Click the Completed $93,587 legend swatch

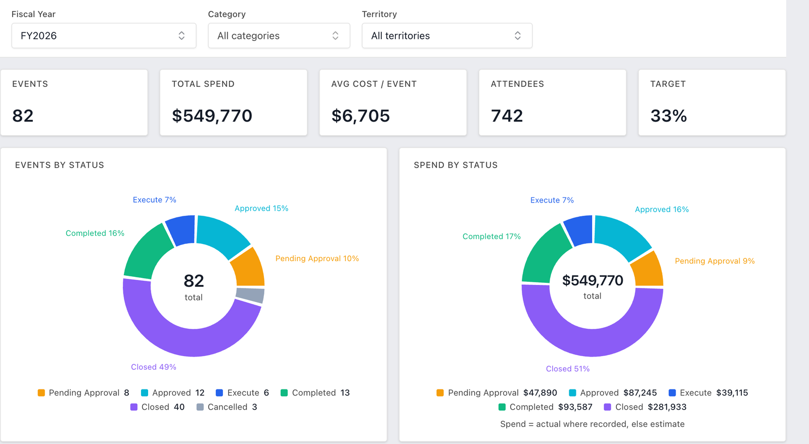tap(502, 407)
